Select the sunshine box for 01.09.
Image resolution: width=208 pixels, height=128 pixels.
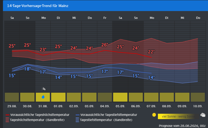tap(58, 97)
